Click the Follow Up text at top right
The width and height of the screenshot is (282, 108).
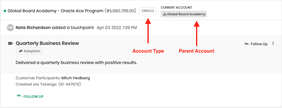click(259, 44)
